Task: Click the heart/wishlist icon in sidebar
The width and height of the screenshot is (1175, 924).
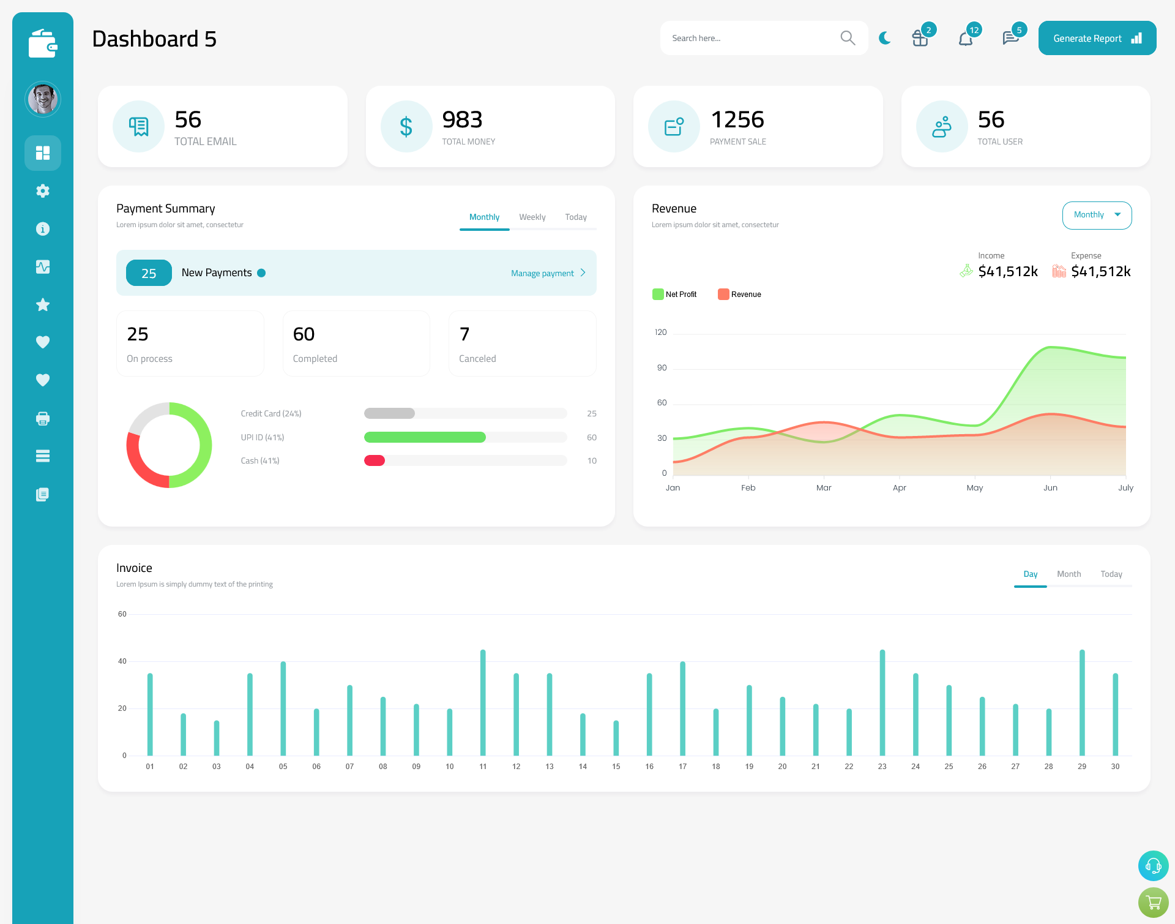Action: pos(43,342)
